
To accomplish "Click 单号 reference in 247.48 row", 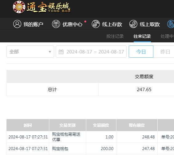I will [x=168, y=149].
